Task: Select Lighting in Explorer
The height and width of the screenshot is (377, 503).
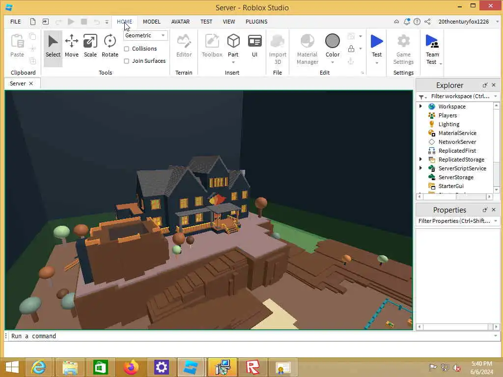Action: coord(449,124)
